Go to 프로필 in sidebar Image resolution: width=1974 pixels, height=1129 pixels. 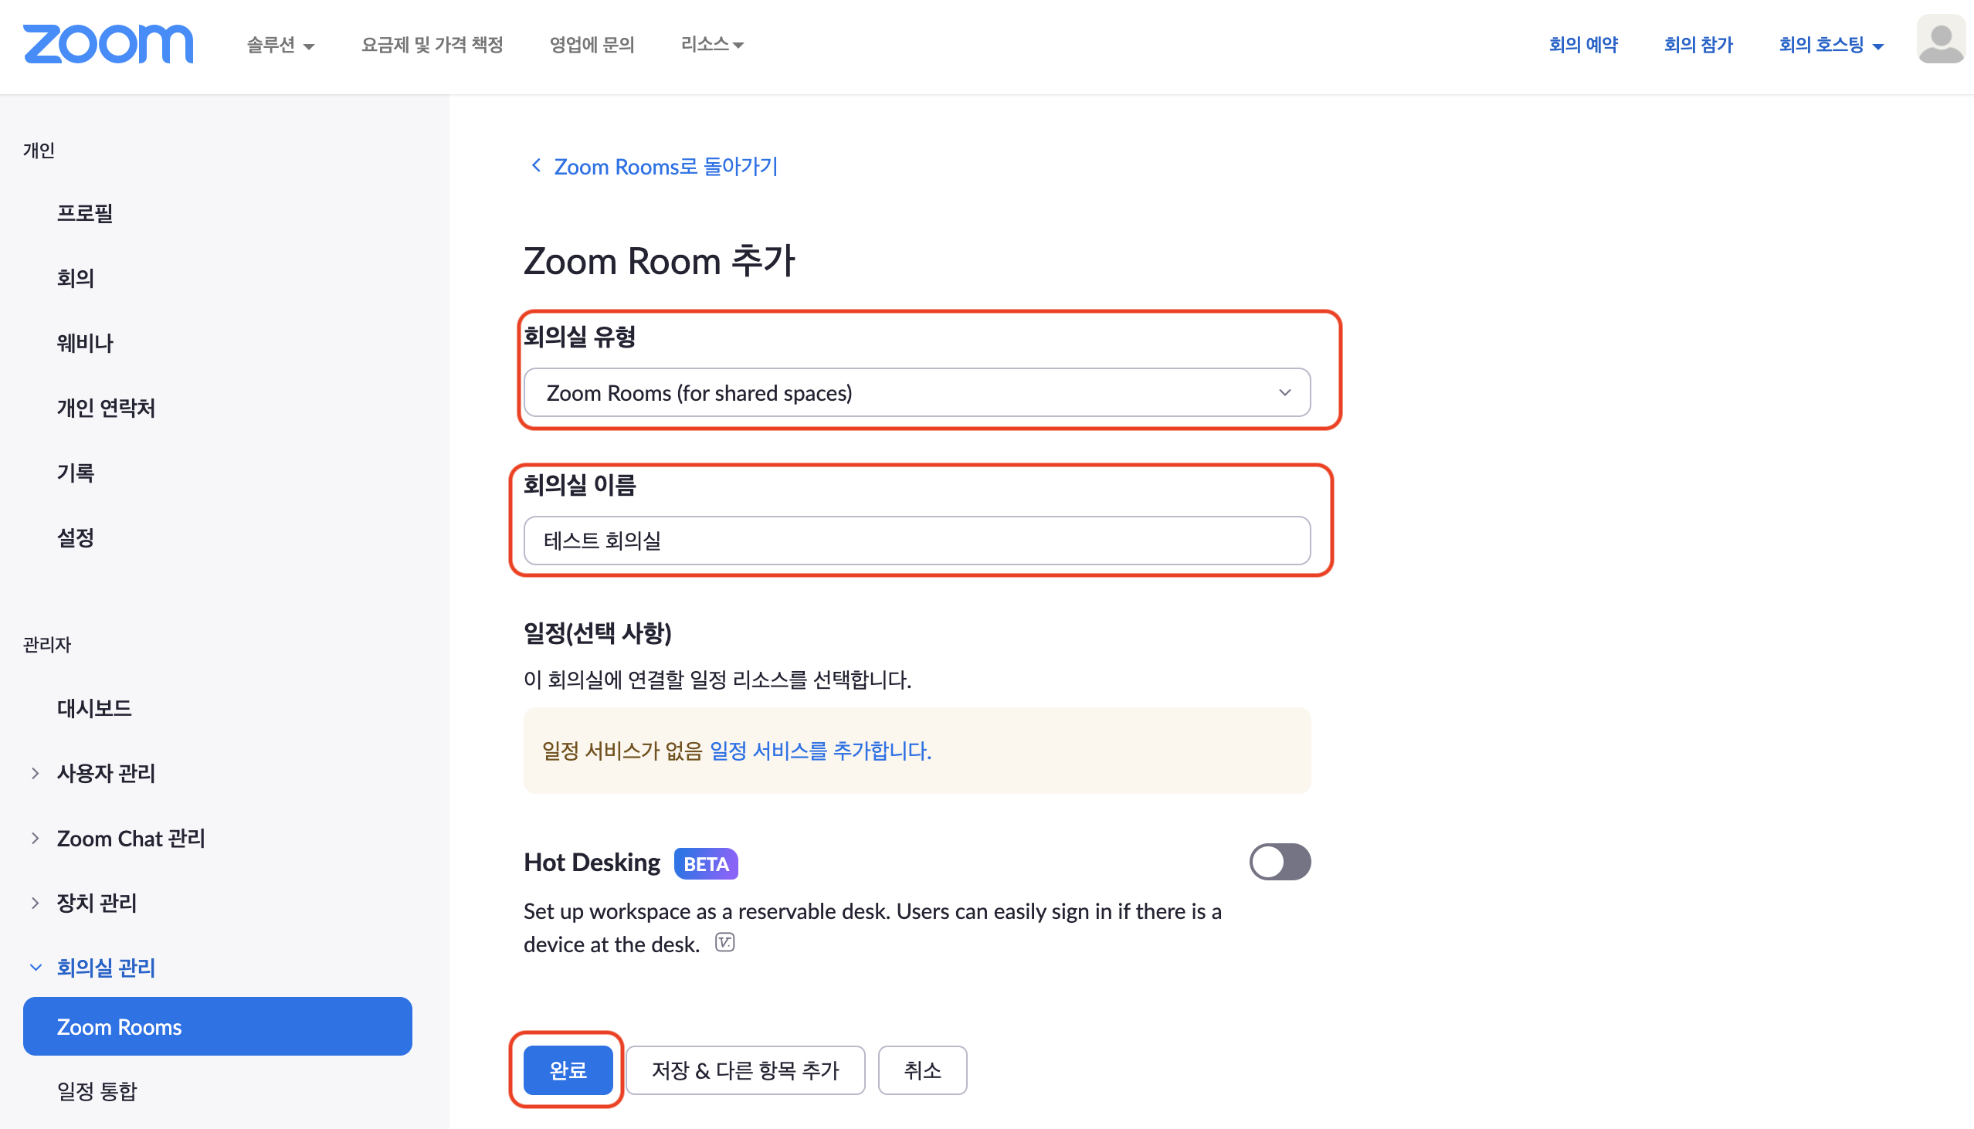click(84, 213)
